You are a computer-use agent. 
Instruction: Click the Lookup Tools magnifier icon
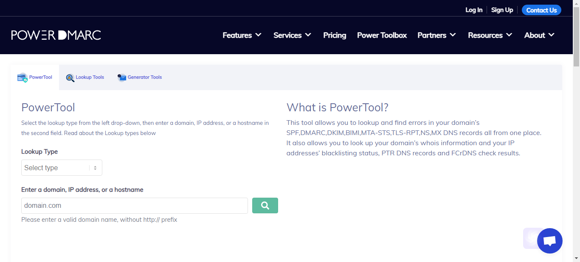pyautogui.click(x=70, y=77)
